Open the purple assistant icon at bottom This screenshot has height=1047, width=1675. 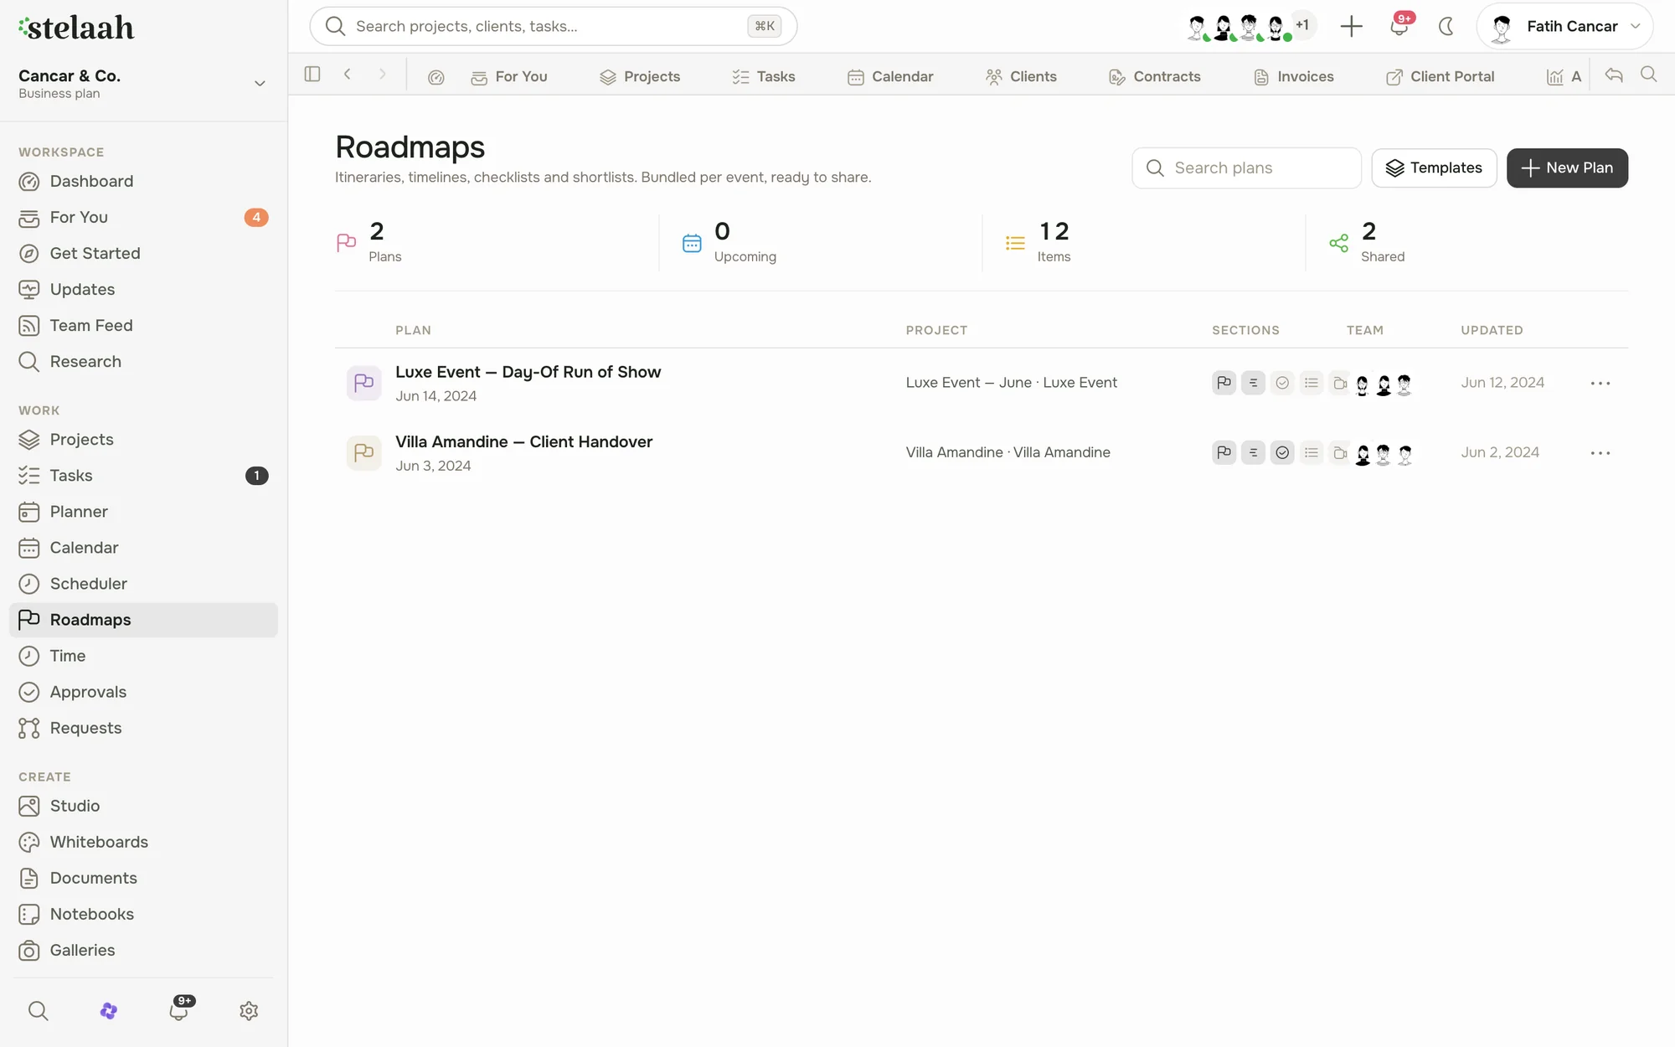point(108,1011)
